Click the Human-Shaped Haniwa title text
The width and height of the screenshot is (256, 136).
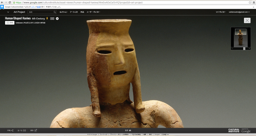18,18
